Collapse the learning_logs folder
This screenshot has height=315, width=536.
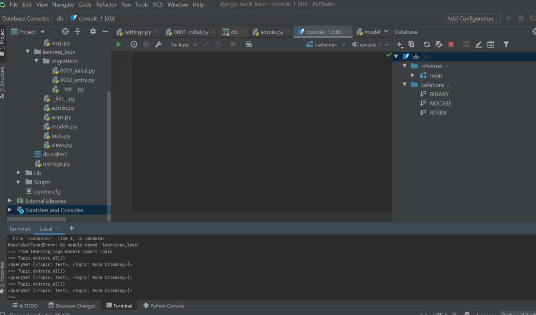[x=28, y=52]
